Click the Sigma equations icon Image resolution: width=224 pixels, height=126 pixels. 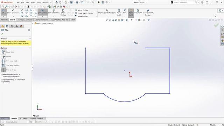click(x=28, y=7)
